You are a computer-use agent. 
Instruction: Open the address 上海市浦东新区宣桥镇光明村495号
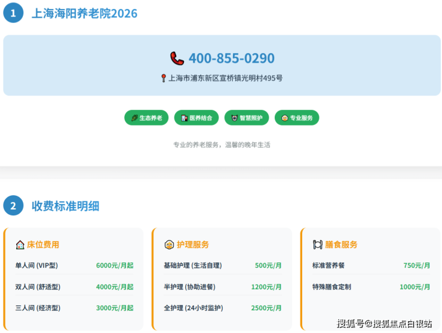coord(225,78)
